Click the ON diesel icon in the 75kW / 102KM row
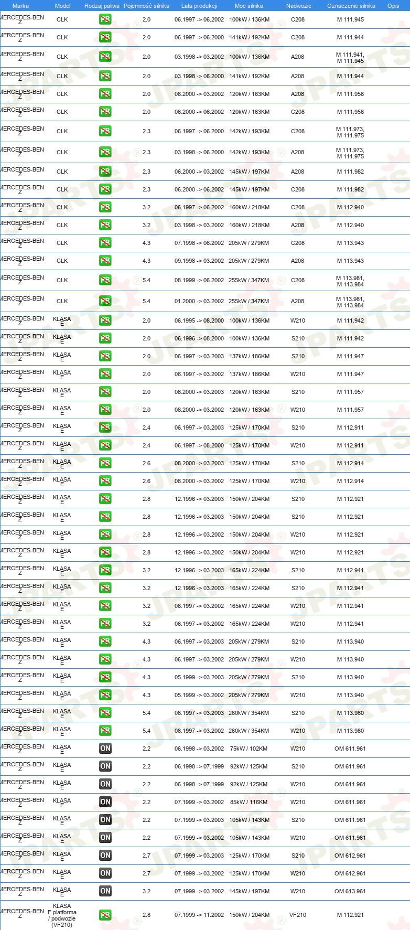Viewport: 410px width, 930px height. [x=105, y=749]
